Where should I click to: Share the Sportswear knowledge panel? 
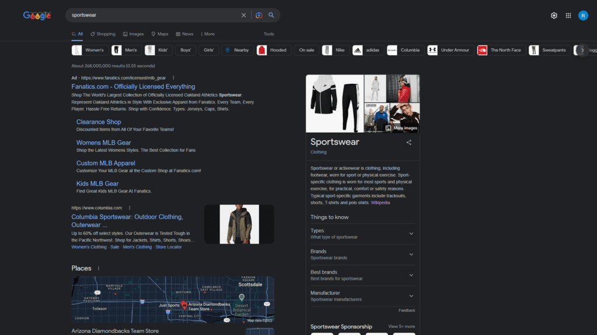(409, 142)
